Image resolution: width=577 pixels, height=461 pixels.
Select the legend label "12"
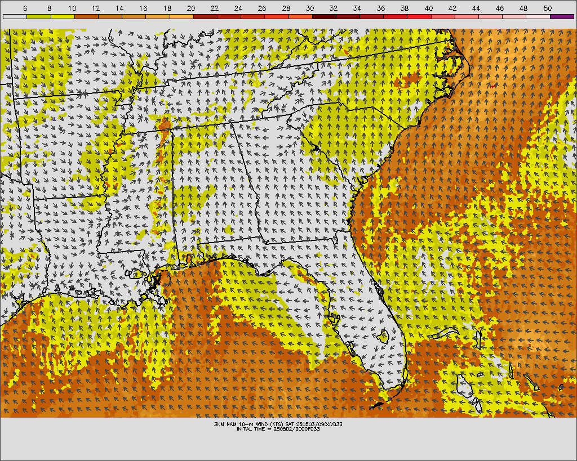point(96,8)
